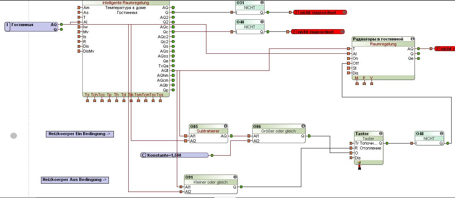
Task: Select the Гостинная input block
Action: point(31,27)
